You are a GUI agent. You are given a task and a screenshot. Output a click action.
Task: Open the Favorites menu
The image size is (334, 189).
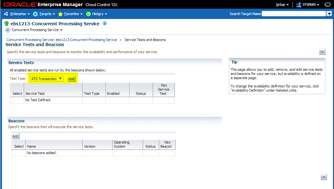coord(73,14)
